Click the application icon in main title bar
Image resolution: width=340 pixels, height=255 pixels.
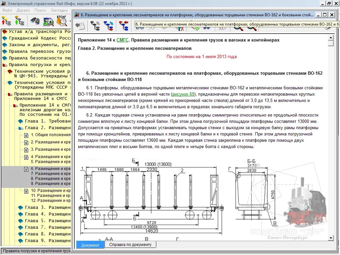coord(3,3)
